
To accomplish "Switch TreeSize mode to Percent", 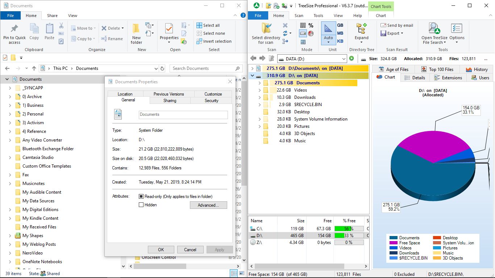I will 311,25.
